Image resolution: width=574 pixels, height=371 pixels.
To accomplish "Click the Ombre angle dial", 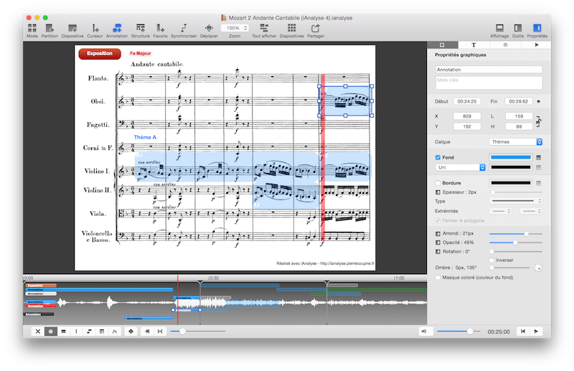I will click(537, 268).
